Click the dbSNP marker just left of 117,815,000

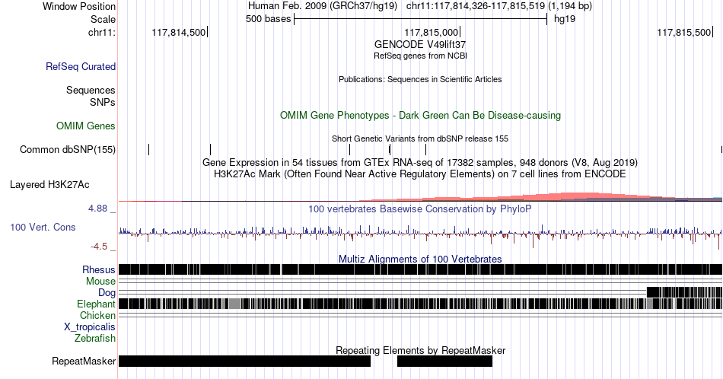point(425,149)
